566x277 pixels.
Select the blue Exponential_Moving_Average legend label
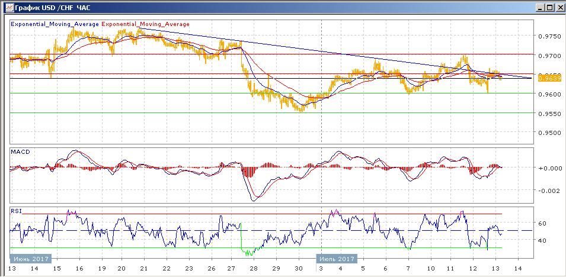pyautogui.click(x=56, y=24)
